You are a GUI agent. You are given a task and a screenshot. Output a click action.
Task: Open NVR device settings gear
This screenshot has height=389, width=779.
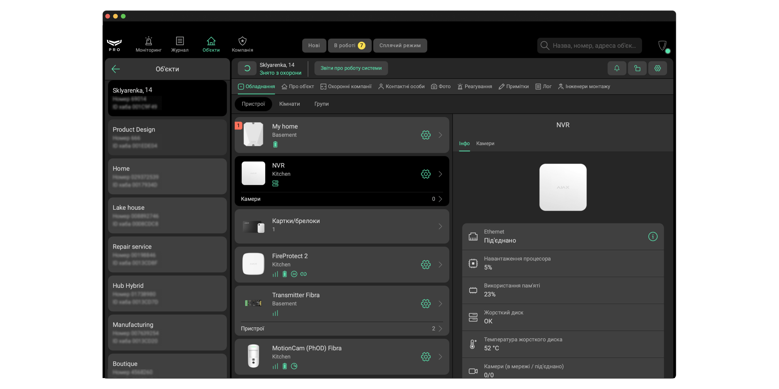click(426, 174)
